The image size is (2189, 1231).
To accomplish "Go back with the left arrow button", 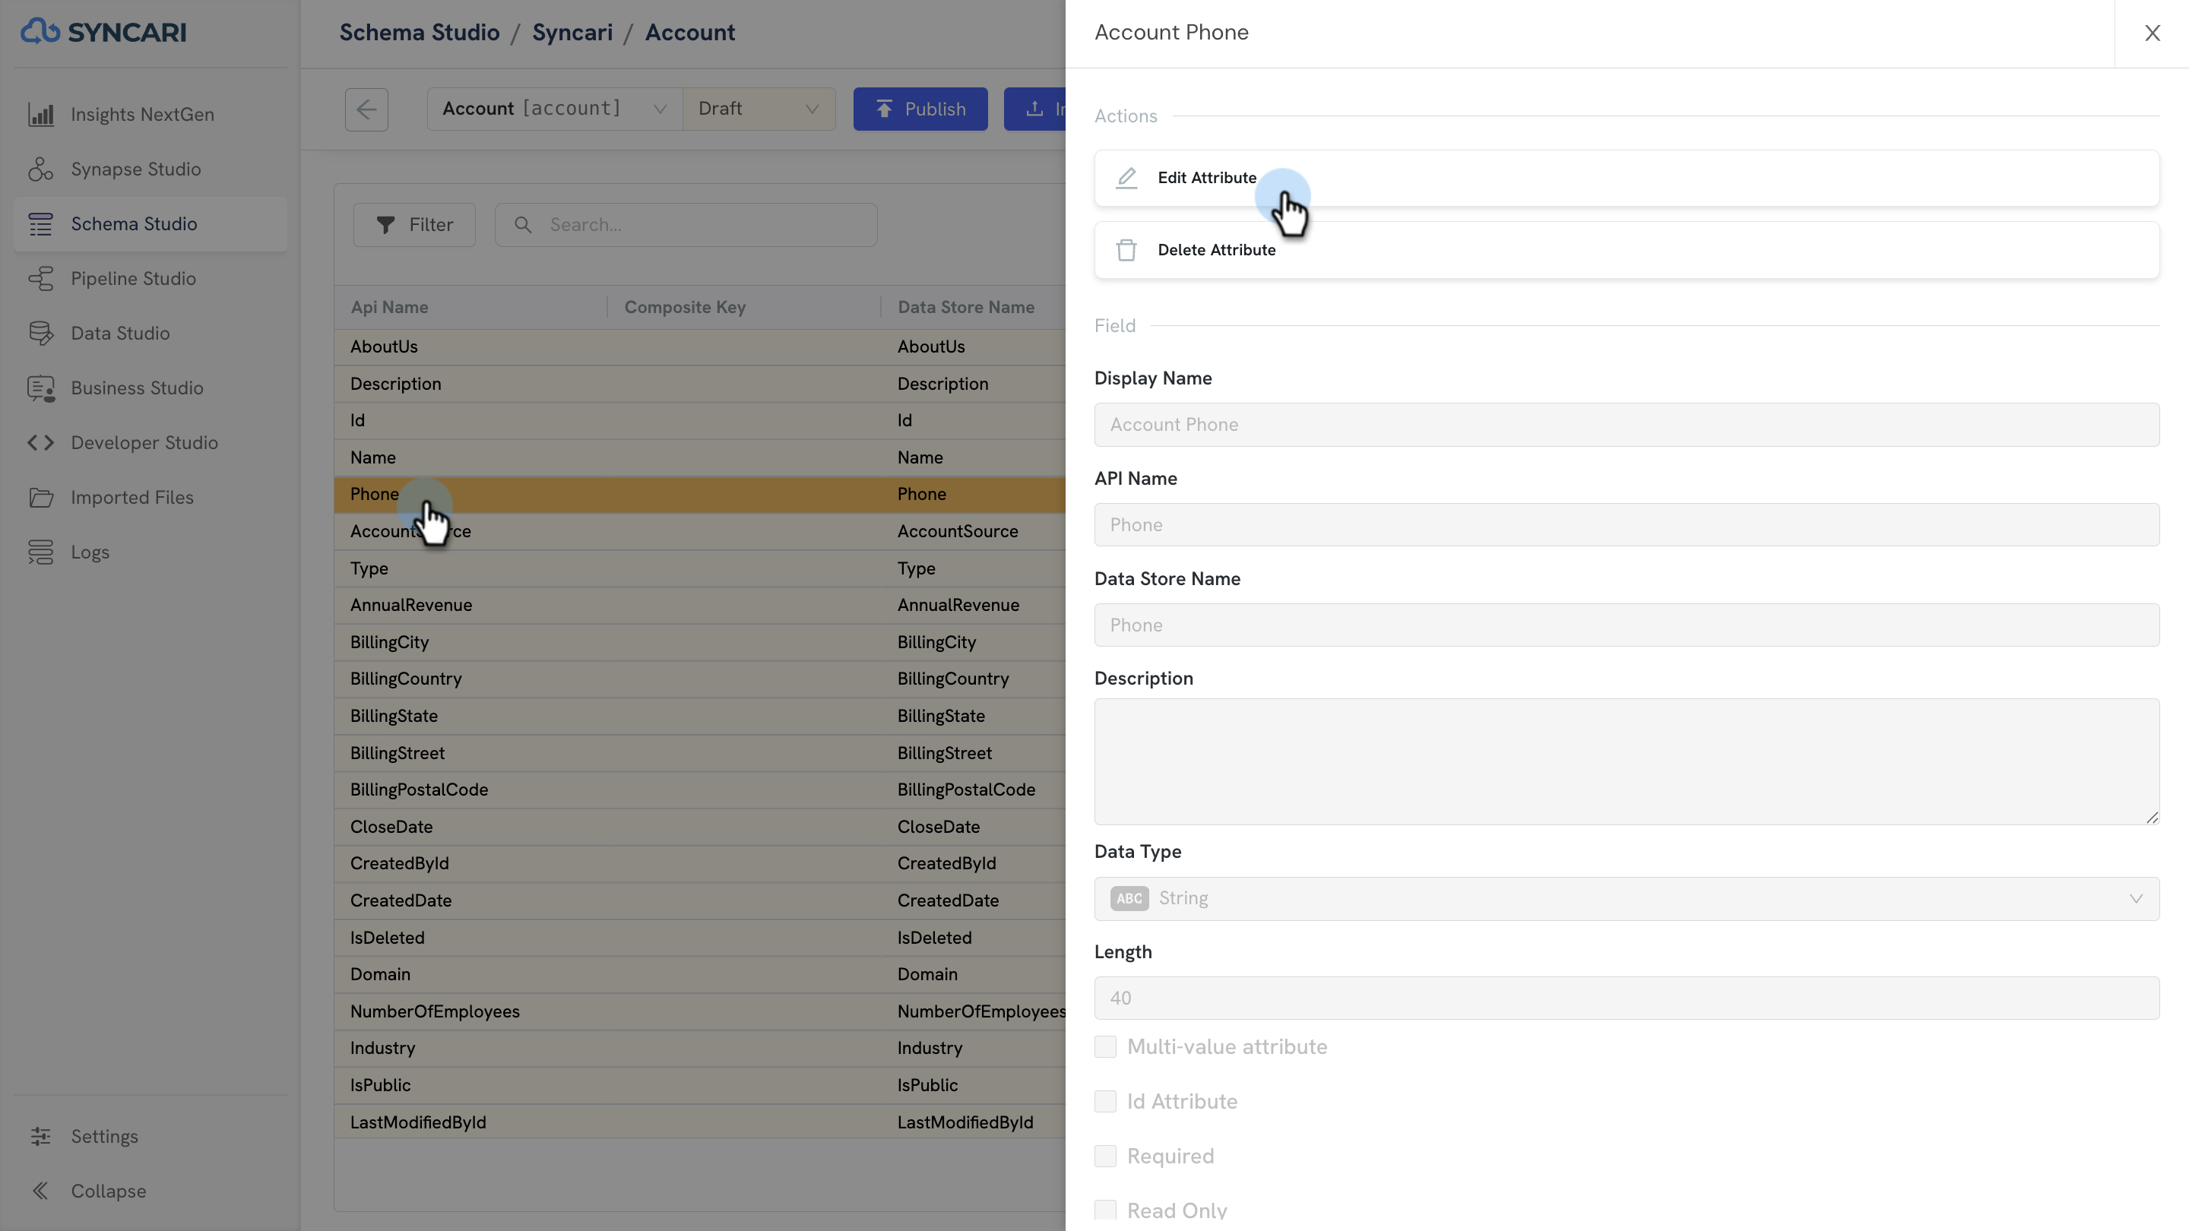I will 366,109.
